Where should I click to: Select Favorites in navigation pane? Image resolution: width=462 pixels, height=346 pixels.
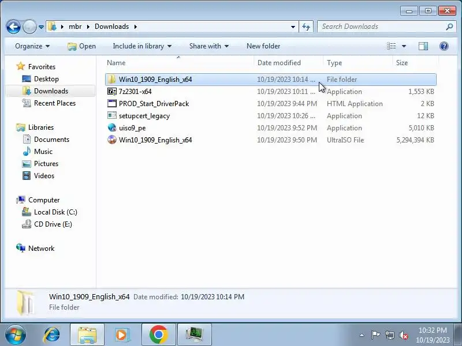pyautogui.click(x=42, y=67)
